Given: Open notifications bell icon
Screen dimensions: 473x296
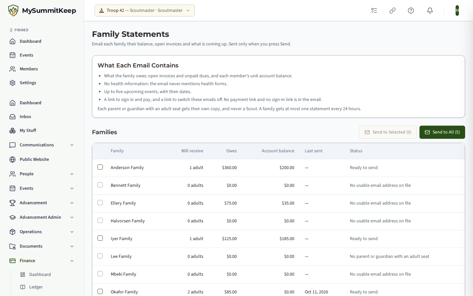Looking at the screenshot, I should (x=430, y=11).
